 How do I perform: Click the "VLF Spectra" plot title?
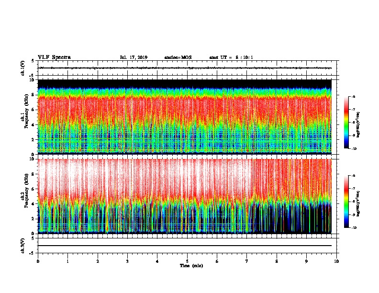pyautogui.click(x=54, y=57)
